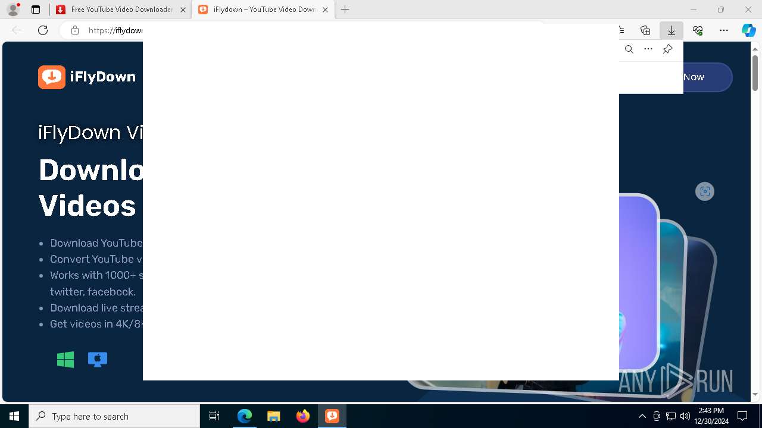Close the iFlydown tab
The width and height of the screenshot is (762, 428).
pos(325,10)
